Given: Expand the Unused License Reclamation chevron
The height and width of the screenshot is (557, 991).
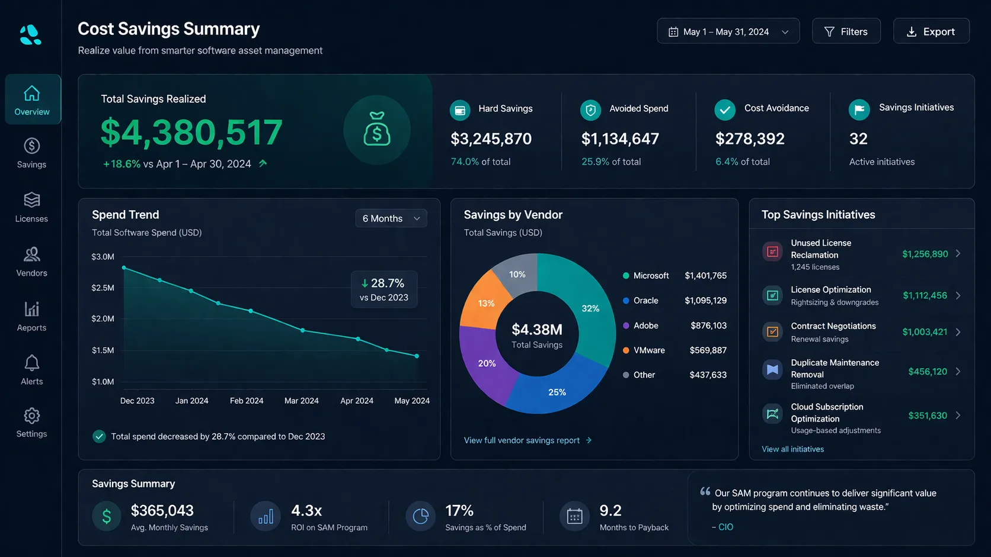Looking at the screenshot, I should click(x=958, y=254).
